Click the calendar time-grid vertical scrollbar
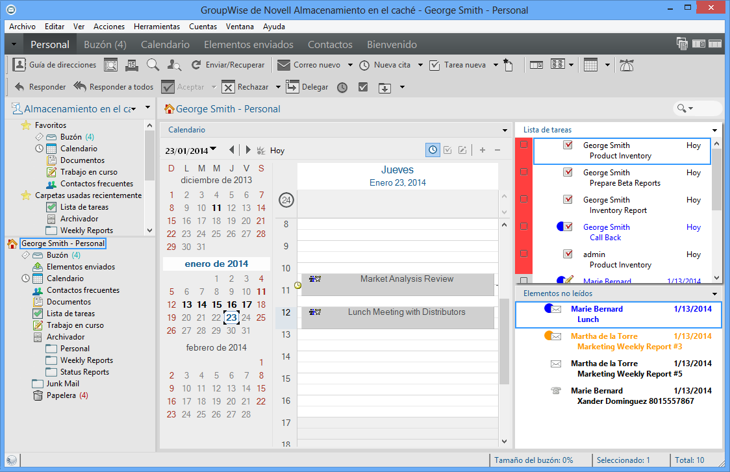Screen dimensions: 730x472 pos(504,341)
